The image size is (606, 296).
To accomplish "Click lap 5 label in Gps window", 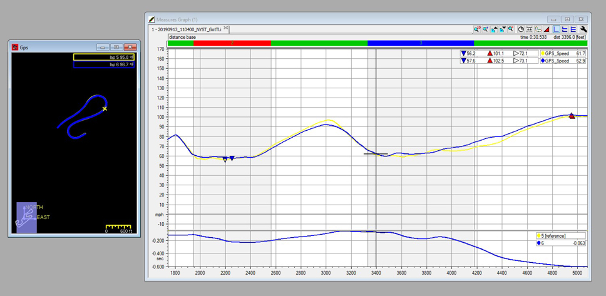I will (x=103, y=57).
